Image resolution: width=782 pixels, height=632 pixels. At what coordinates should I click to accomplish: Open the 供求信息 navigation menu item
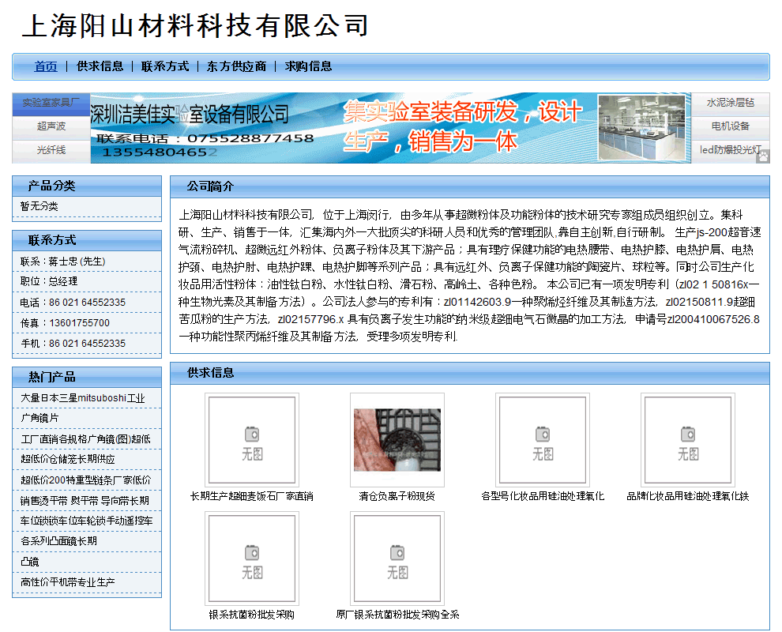[x=100, y=66]
